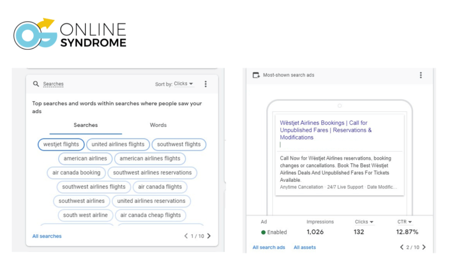Click the '1 / 10' searches page indicator
Image resolution: width=452 pixels, height=254 pixels.
point(197,236)
